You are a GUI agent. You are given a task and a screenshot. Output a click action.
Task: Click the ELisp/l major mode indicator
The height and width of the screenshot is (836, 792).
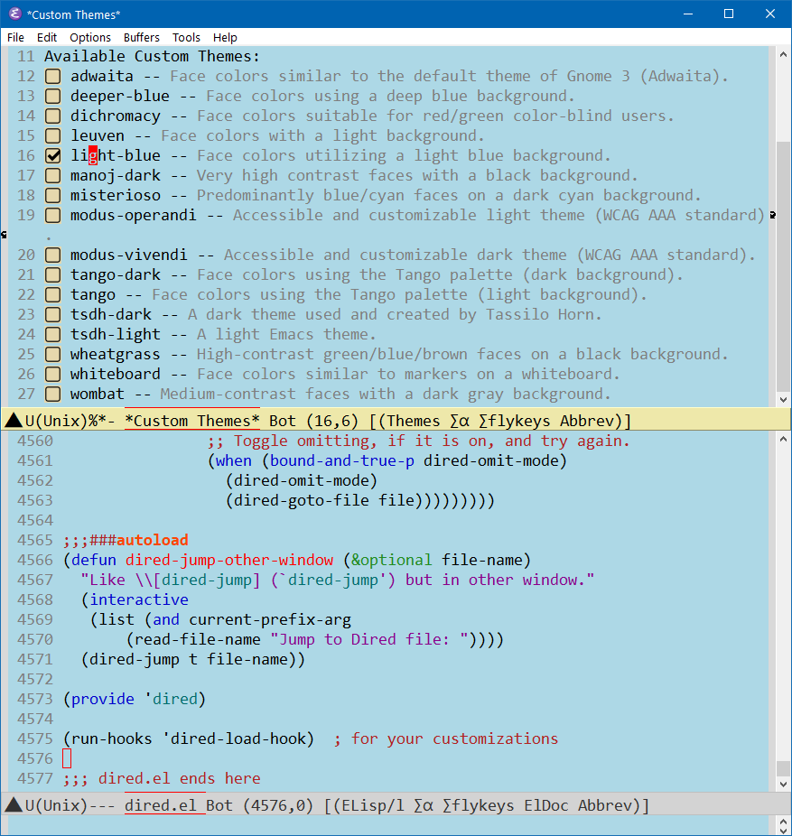373,805
